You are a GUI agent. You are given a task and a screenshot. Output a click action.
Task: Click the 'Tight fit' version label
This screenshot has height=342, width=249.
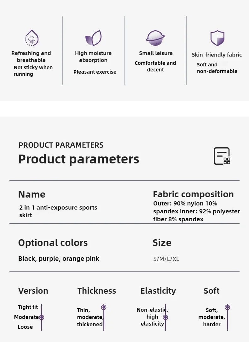point(28,307)
